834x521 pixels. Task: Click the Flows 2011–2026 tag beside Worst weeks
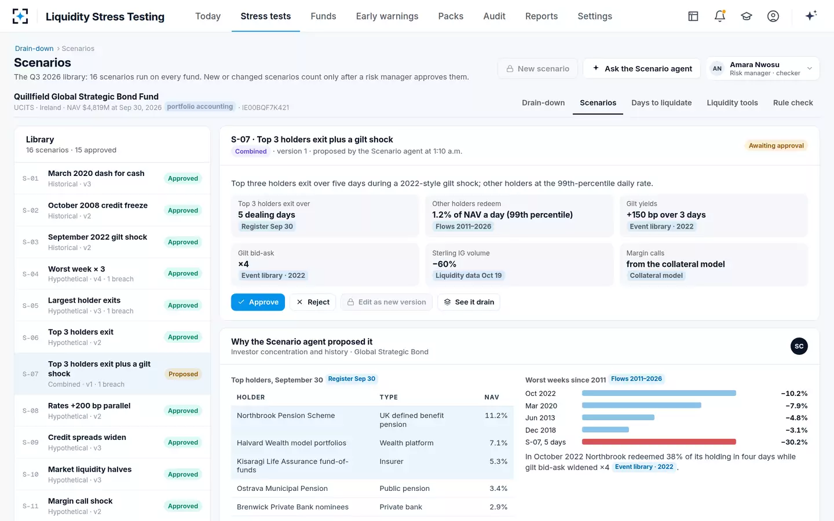(x=637, y=379)
